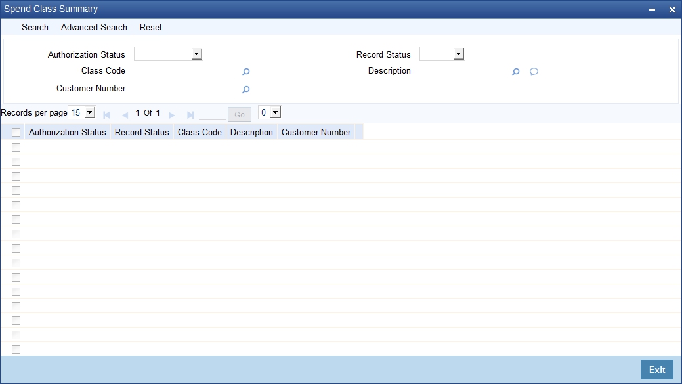Open the Records per page dropdown

(82, 113)
